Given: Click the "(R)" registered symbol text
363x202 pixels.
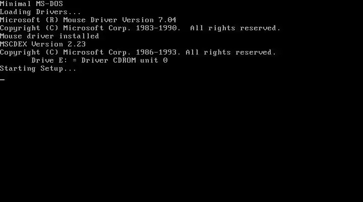Looking at the screenshot, I should coord(52,20).
